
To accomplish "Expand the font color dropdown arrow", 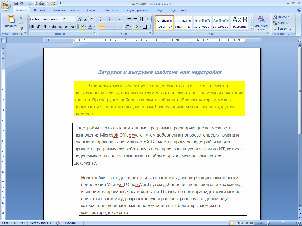I will point(94,27).
